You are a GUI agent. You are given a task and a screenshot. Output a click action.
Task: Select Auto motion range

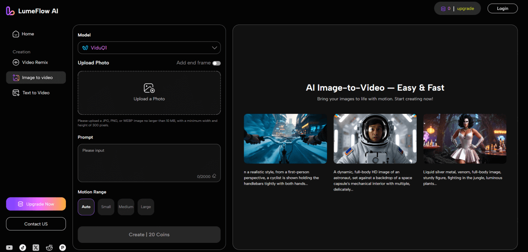pyautogui.click(x=86, y=207)
